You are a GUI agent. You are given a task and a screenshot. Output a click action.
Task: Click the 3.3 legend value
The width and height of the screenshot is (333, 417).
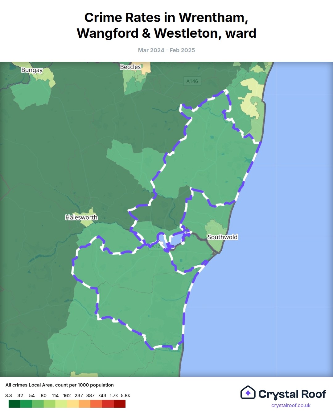click(x=9, y=395)
